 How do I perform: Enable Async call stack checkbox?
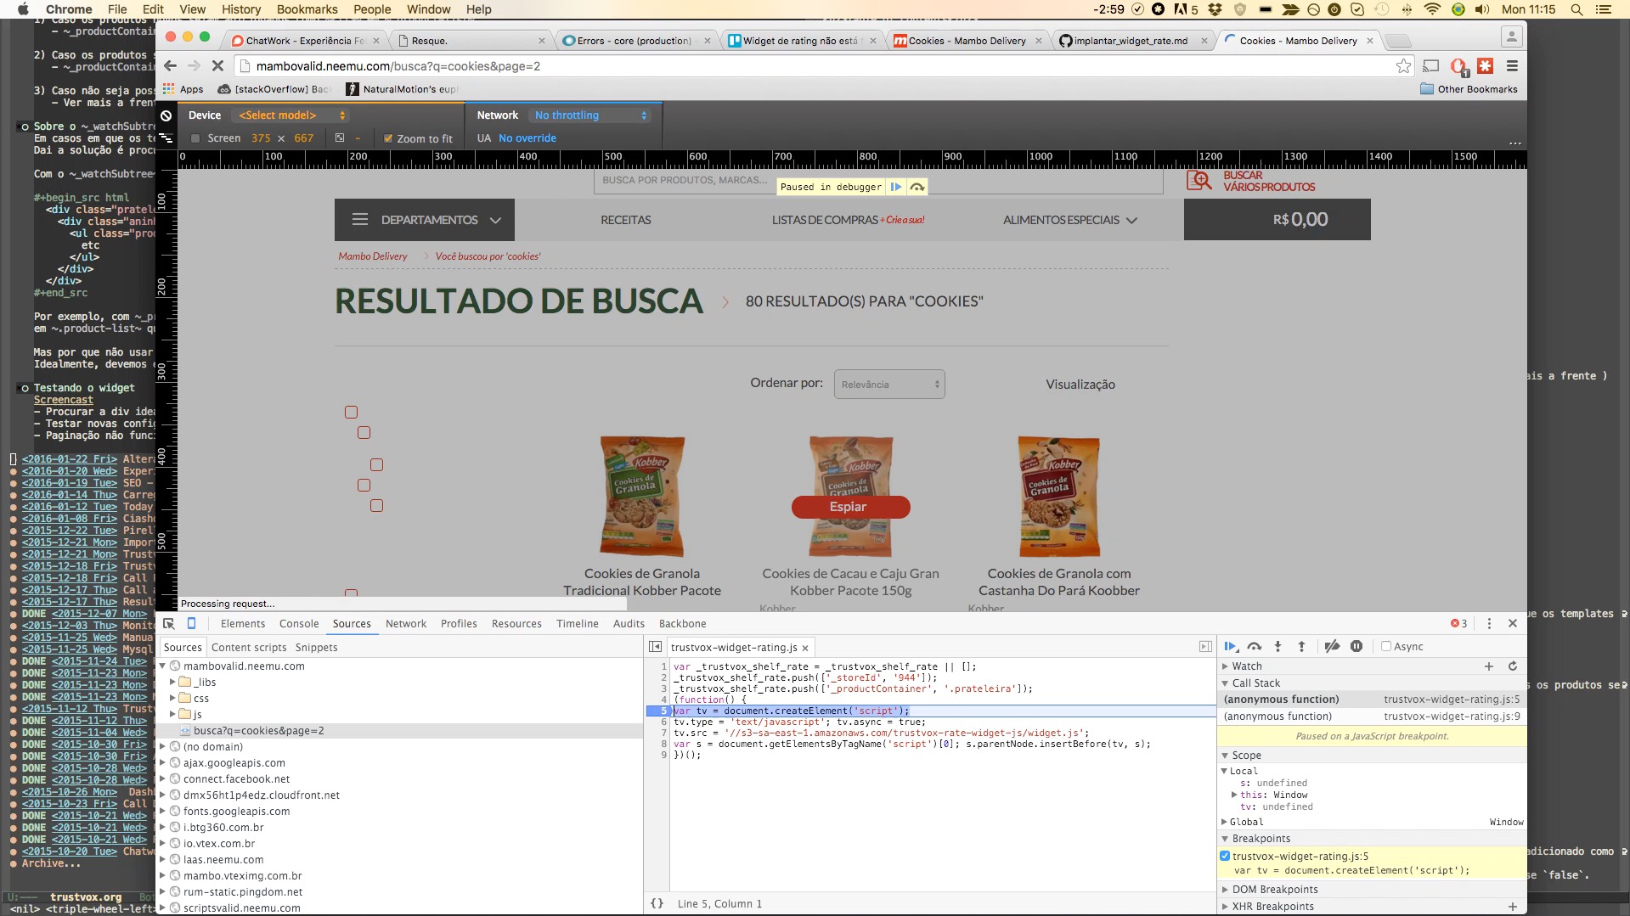coord(1386,647)
